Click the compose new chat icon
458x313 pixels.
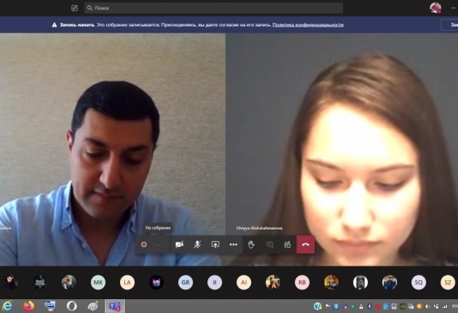point(74,8)
